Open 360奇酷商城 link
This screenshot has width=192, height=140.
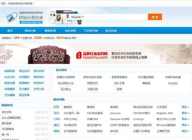click(x=95, y=131)
